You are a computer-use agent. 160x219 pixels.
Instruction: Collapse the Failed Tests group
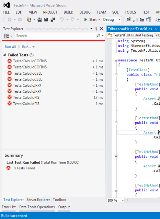4,55
